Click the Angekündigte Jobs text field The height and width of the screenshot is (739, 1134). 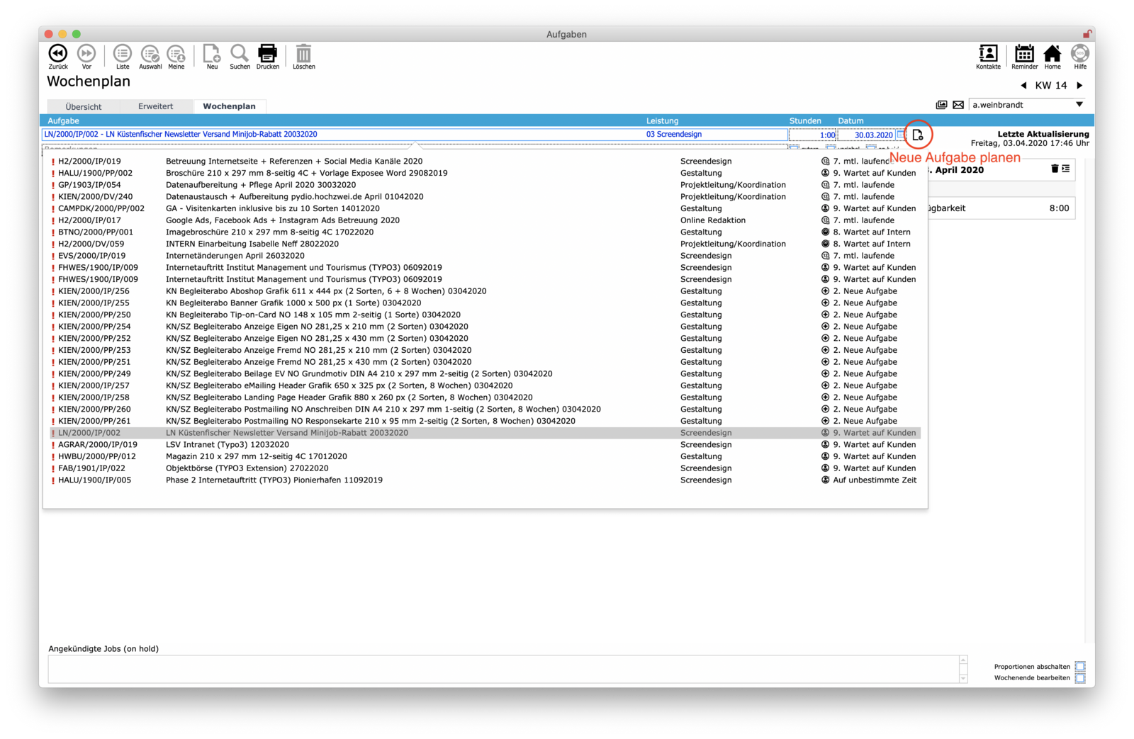[503, 670]
